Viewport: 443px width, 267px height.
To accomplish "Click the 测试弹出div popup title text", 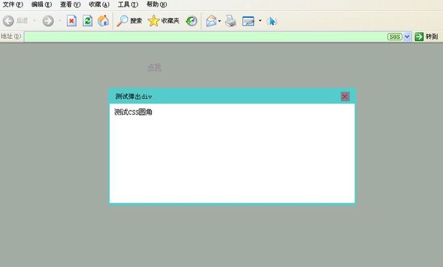I will (x=134, y=97).
